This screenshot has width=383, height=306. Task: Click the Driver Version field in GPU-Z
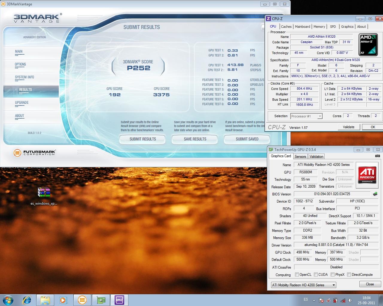click(x=336, y=245)
